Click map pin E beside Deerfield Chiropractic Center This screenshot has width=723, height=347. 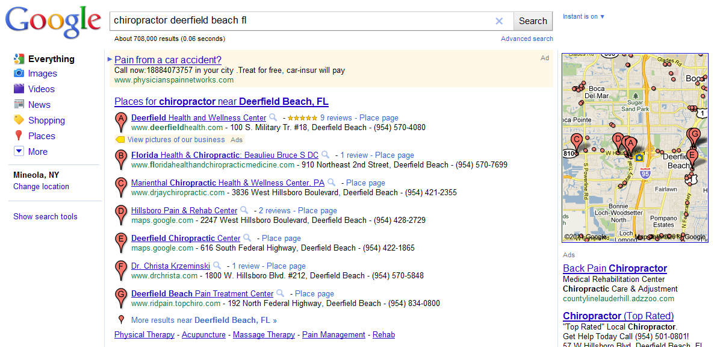[121, 243]
